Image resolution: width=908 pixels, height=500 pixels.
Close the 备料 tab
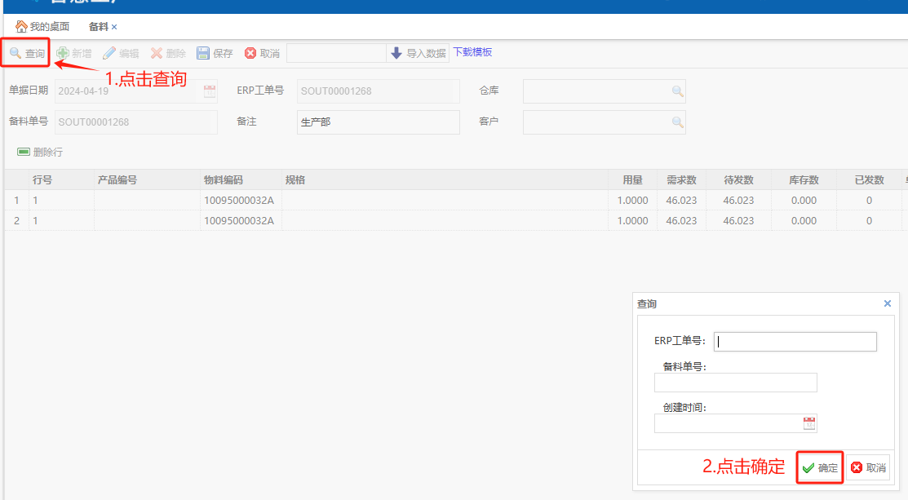point(114,28)
